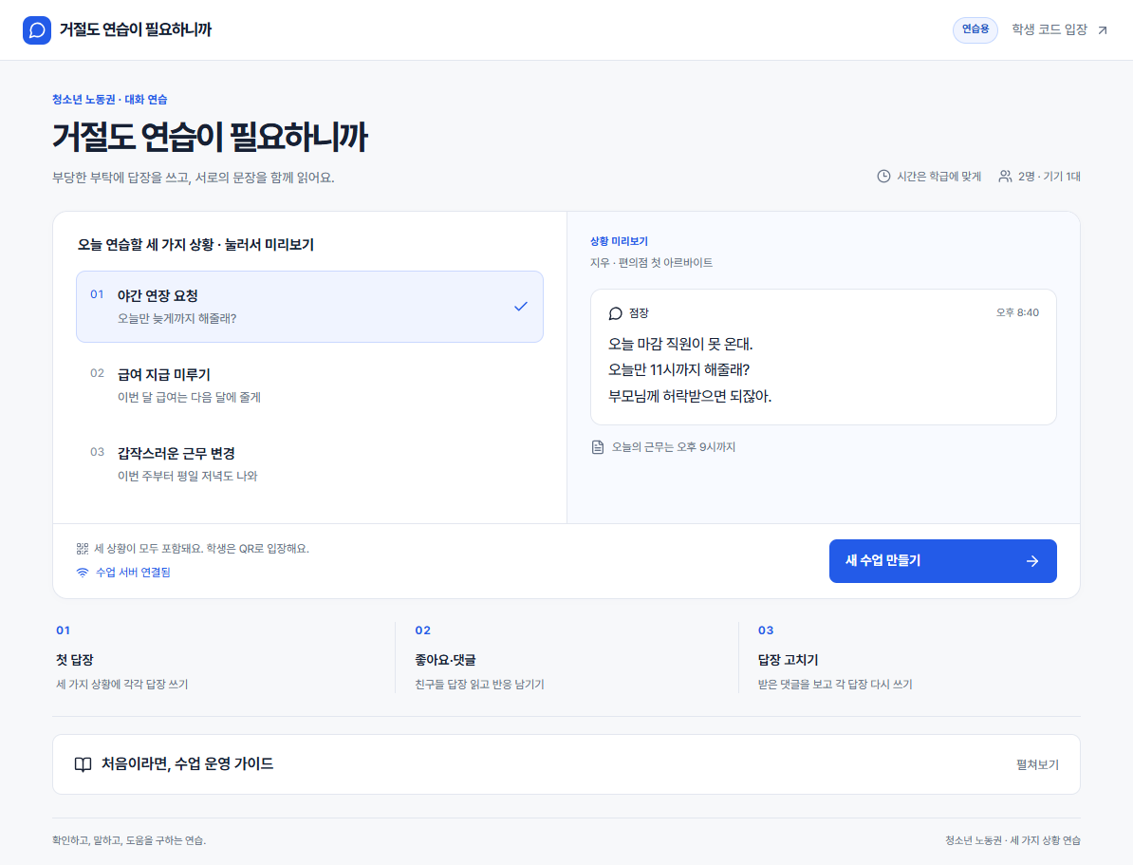Click 친구들 답장 읽고 반응 남기기 text
This screenshot has height=865, width=1133.
[x=479, y=685]
